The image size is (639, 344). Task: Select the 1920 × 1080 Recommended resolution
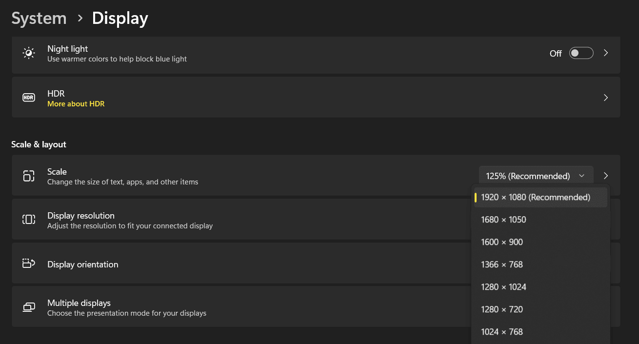pos(535,197)
